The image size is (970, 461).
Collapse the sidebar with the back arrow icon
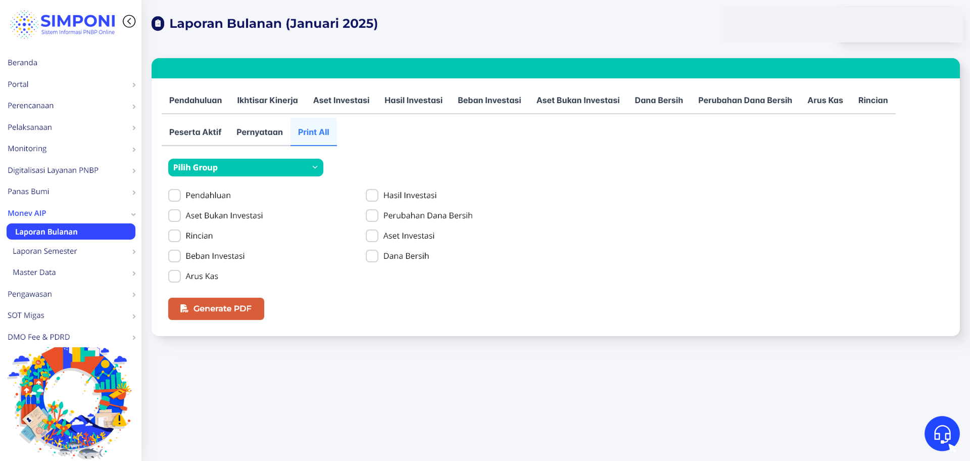pyautogui.click(x=129, y=21)
